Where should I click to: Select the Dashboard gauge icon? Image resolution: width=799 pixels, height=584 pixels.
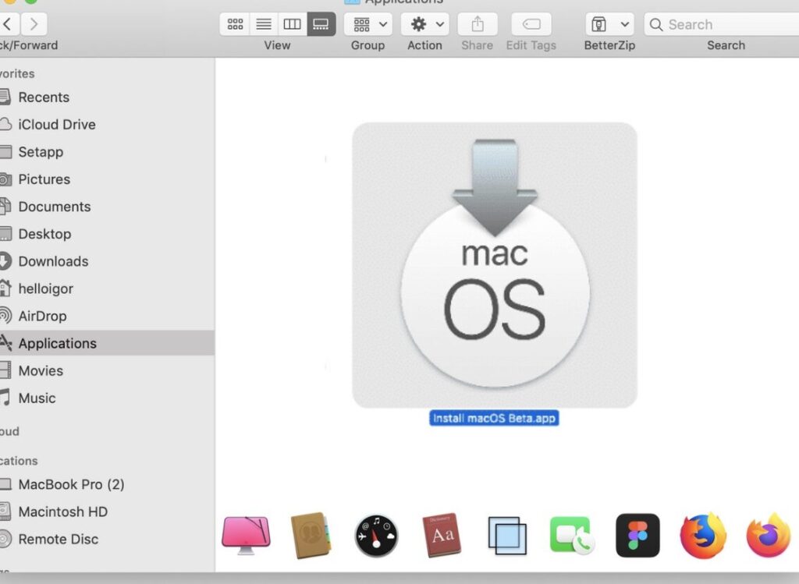tap(376, 536)
